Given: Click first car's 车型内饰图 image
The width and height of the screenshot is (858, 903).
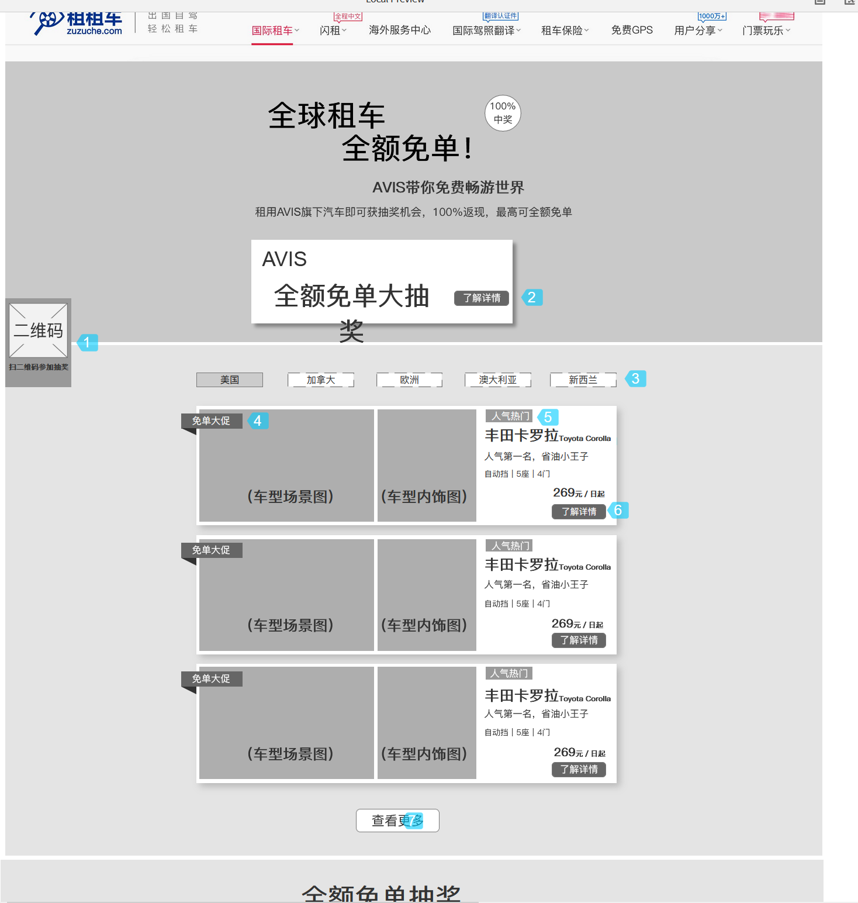Looking at the screenshot, I should (427, 466).
